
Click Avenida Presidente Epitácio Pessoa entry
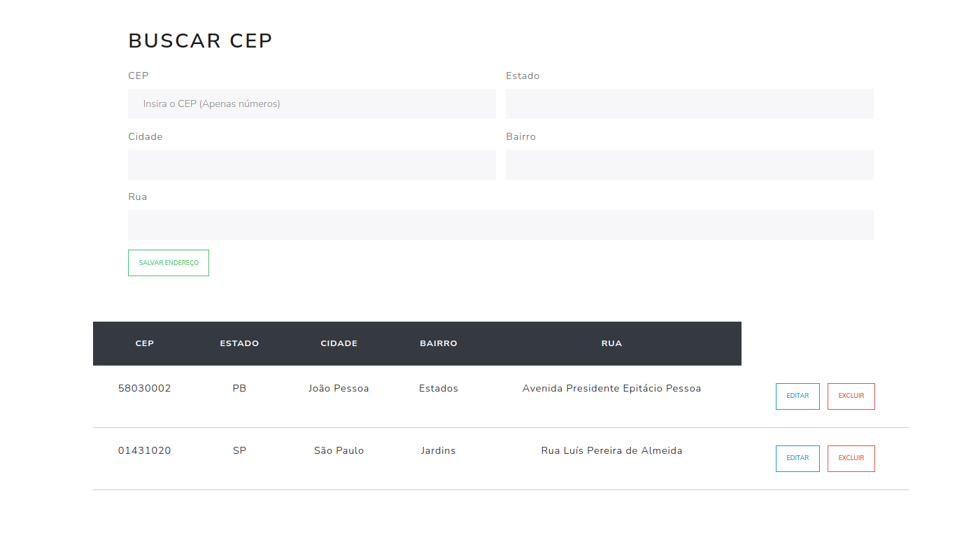tap(611, 388)
